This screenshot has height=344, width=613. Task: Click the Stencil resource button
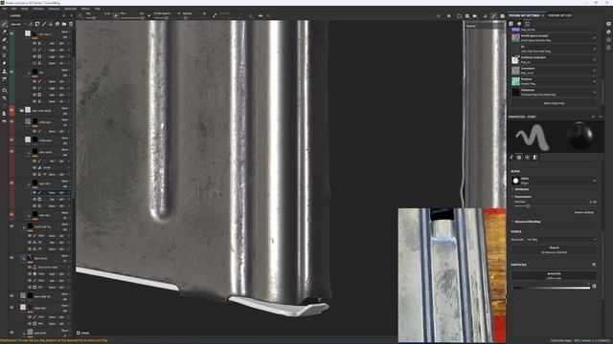coord(554,250)
